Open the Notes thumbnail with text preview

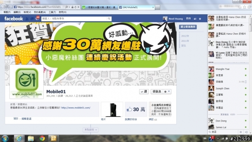160,109
